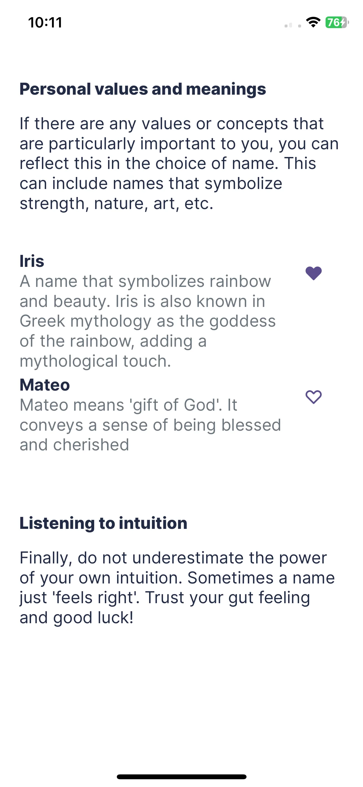Screen dimensions: 363x787
Task: Tap the battery indicator icon
Action: click(337, 22)
